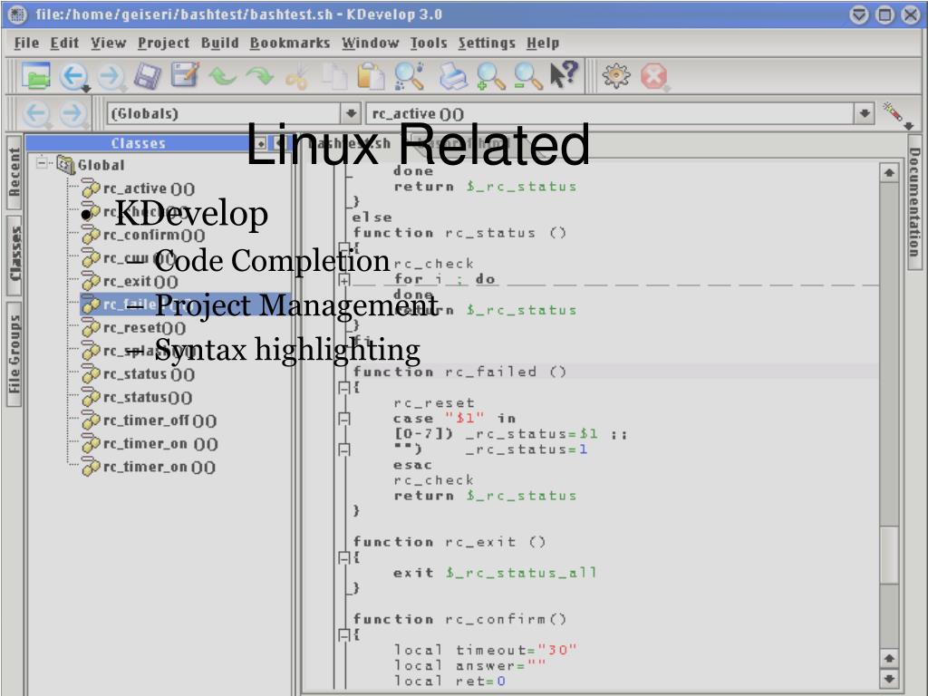Select the Global folder tree item
The image size is (928, 696).
point(101,165)
